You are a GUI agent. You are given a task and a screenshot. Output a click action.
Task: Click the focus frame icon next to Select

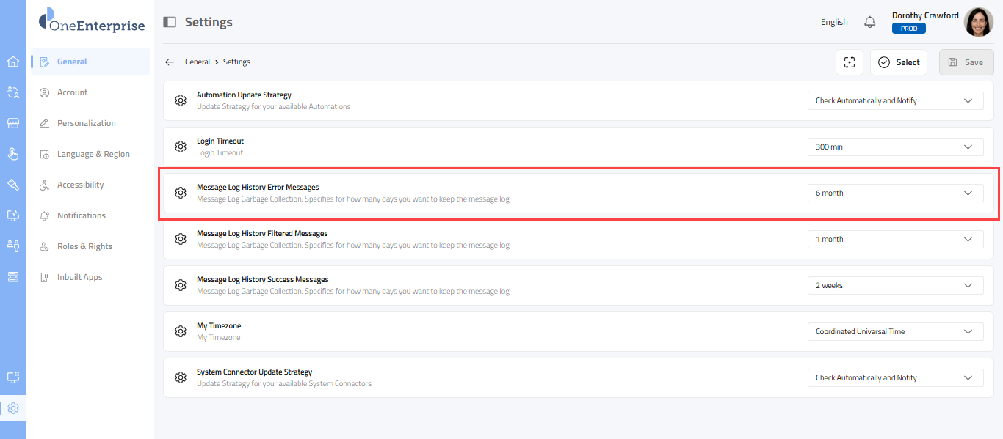pos(850,62)
